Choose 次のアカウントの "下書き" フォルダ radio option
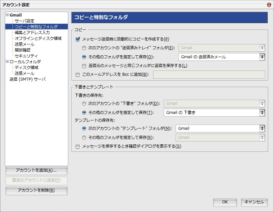274x212 pixels. pos(84,104)
